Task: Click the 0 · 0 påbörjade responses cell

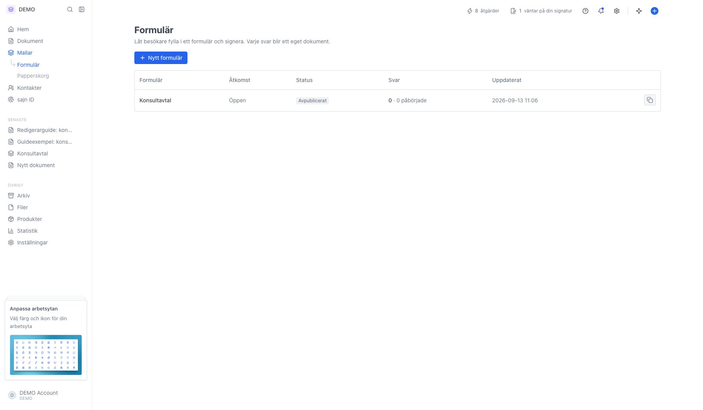Action: click(407, 100)
